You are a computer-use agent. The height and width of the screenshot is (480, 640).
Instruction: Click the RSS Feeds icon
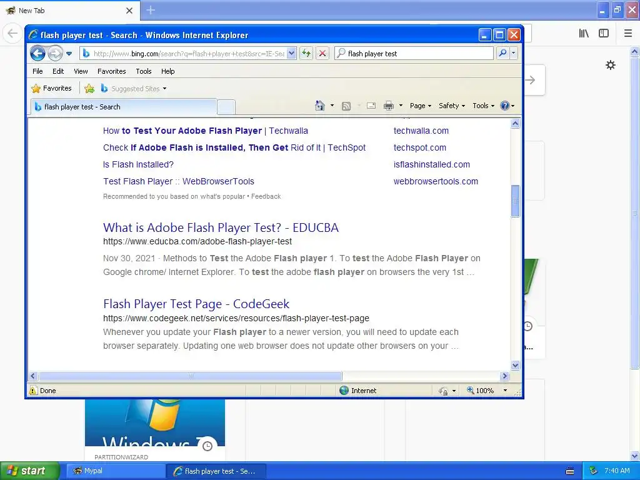tap(346, 106)
